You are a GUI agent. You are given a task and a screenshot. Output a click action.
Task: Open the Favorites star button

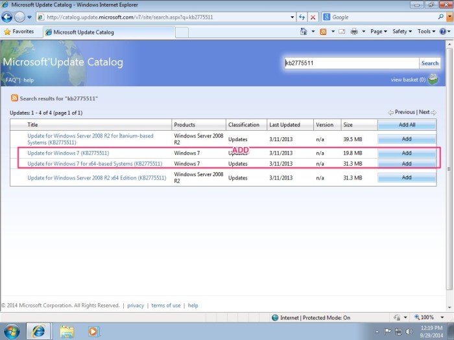click(x=19, y=32)
